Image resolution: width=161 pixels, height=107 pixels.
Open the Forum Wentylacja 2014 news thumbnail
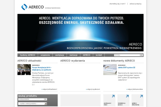click(x=24, y=70)
